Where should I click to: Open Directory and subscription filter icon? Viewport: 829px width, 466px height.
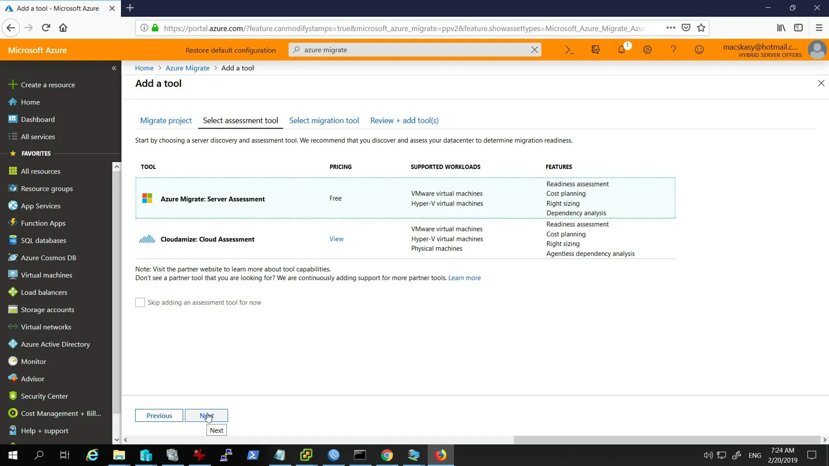click(x=596, y=50)
